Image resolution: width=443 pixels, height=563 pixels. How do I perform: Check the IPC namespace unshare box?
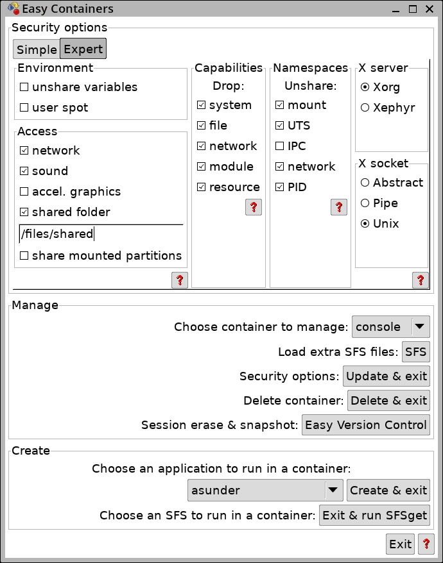click(x=280, y=146)
